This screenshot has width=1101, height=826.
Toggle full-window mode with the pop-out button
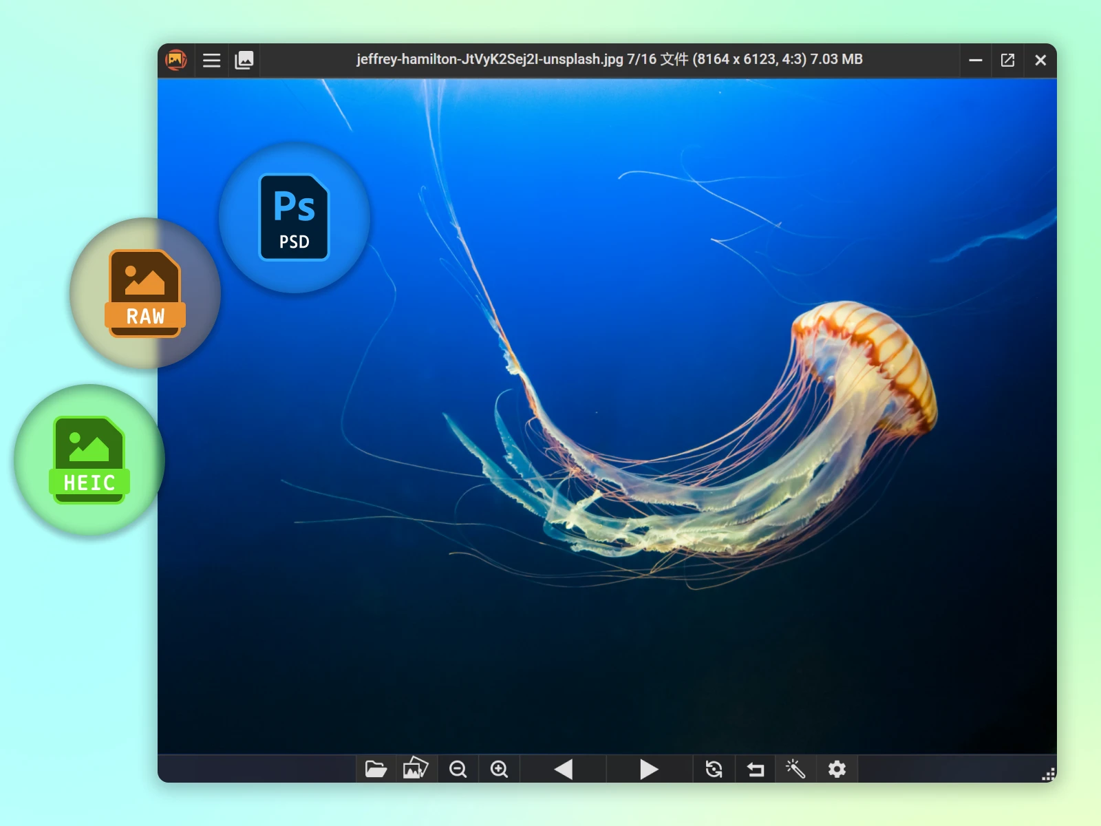pos(1007,61)
